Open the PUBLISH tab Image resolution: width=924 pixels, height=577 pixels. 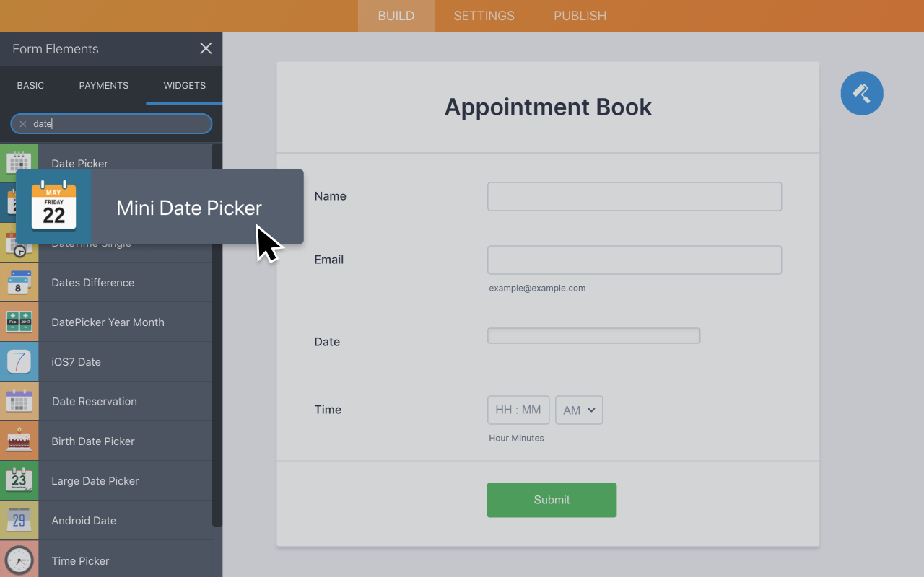click(x=580, y=15)
